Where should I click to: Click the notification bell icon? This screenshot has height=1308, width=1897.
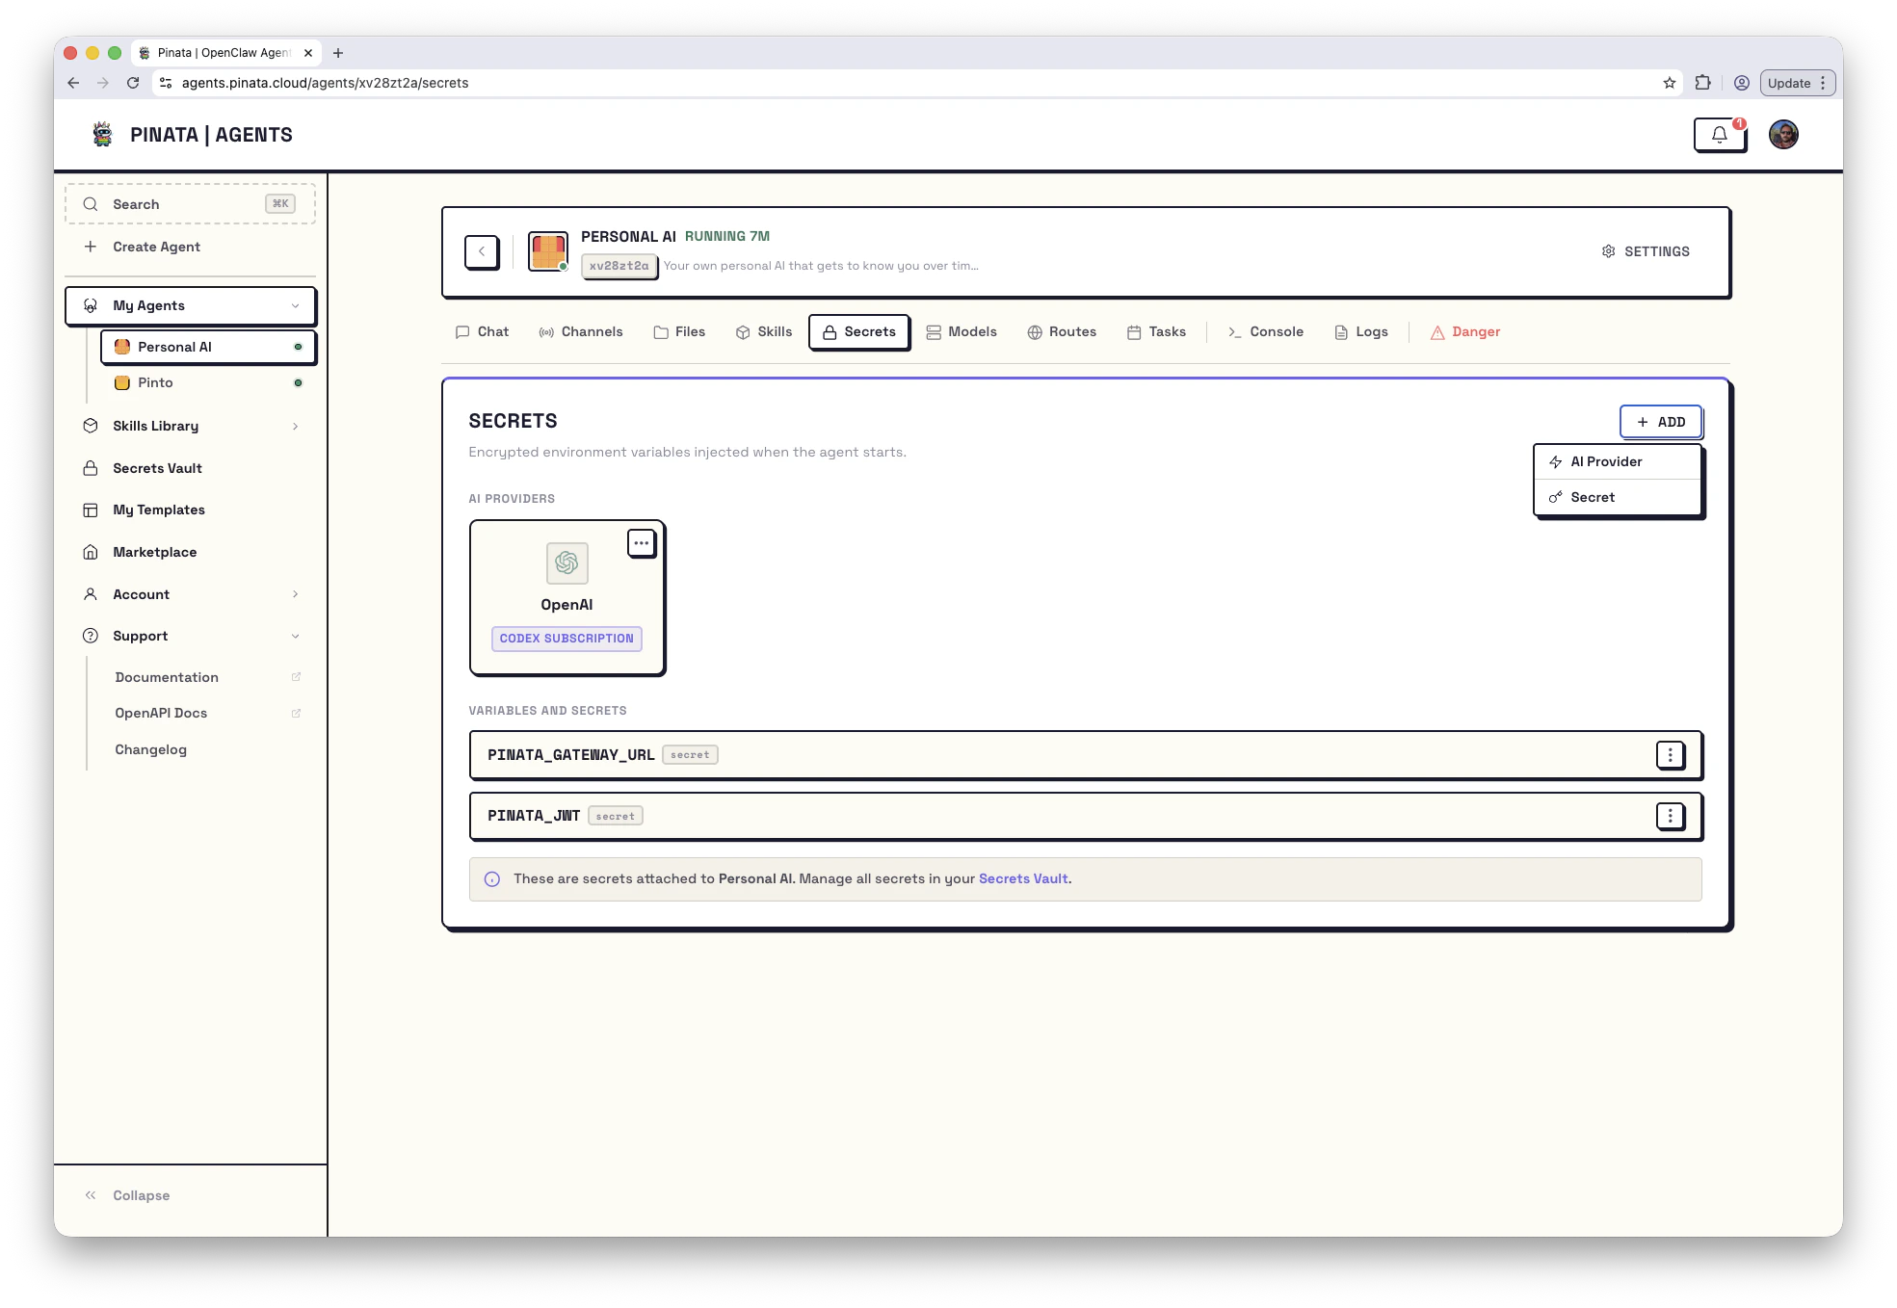pos(1719,135)
